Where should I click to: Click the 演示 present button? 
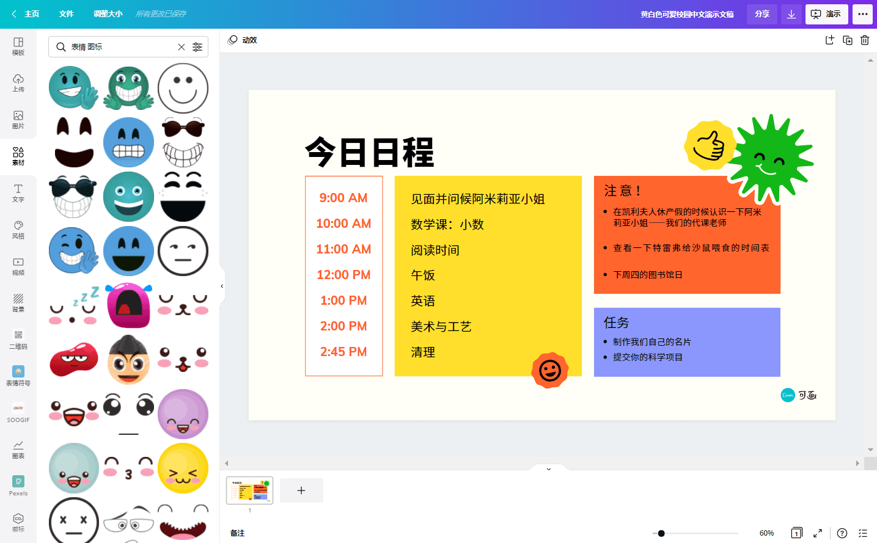pyautogui.click(x=826, y=14)
